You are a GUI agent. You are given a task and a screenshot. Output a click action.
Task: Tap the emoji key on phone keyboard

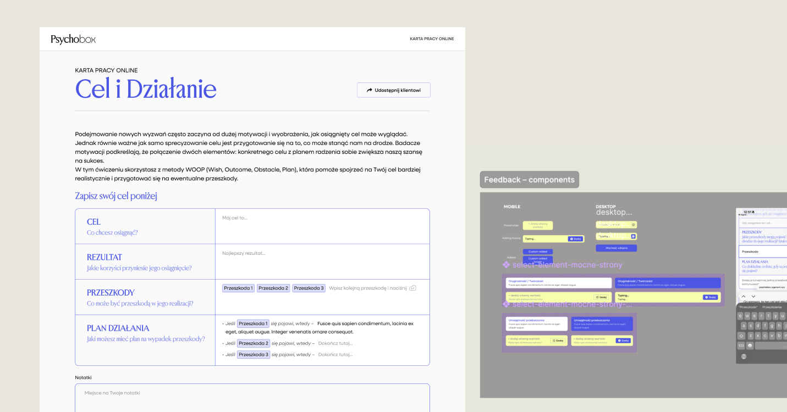tap(750, 346)
